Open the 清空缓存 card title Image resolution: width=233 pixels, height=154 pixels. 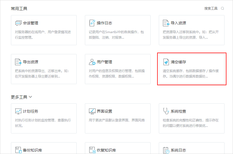(x=178, y=62)
